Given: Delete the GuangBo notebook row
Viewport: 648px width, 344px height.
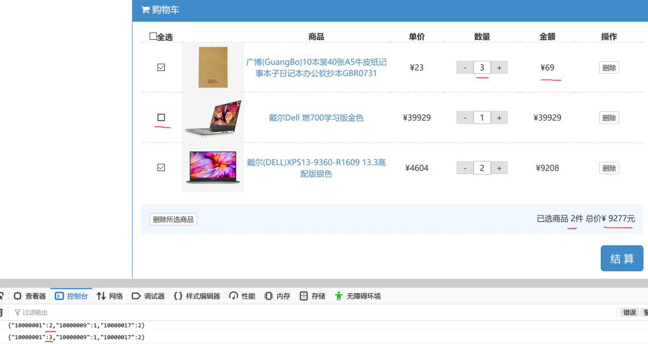Looking at the screenshot, I should pos(609,68).
